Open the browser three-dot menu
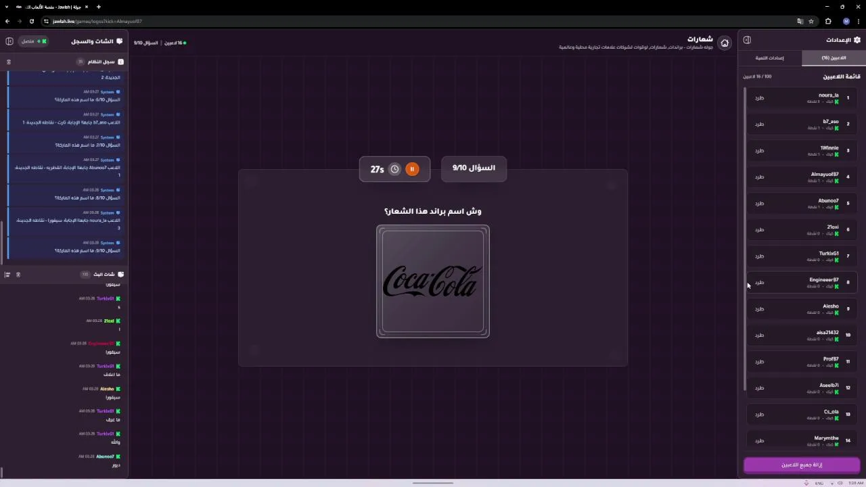Image resolution: width=866 pixels, height=487 pixels. (858, 21)
